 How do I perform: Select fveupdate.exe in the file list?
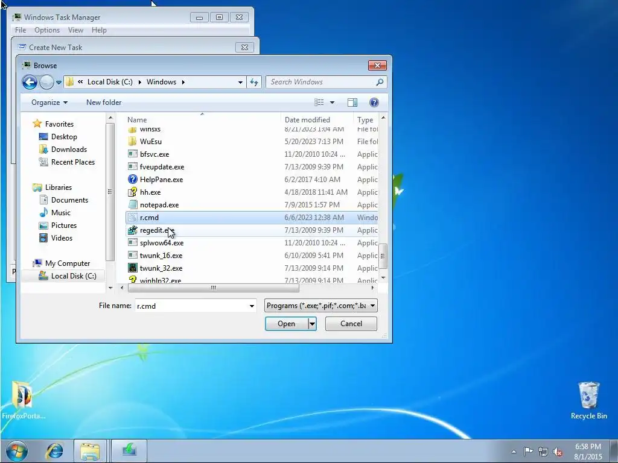[162, 167]
